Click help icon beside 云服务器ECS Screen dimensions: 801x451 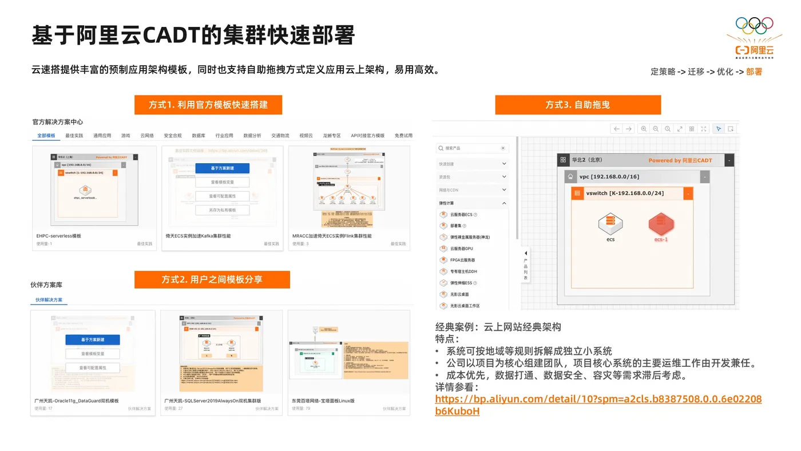[x=475, y=215]
